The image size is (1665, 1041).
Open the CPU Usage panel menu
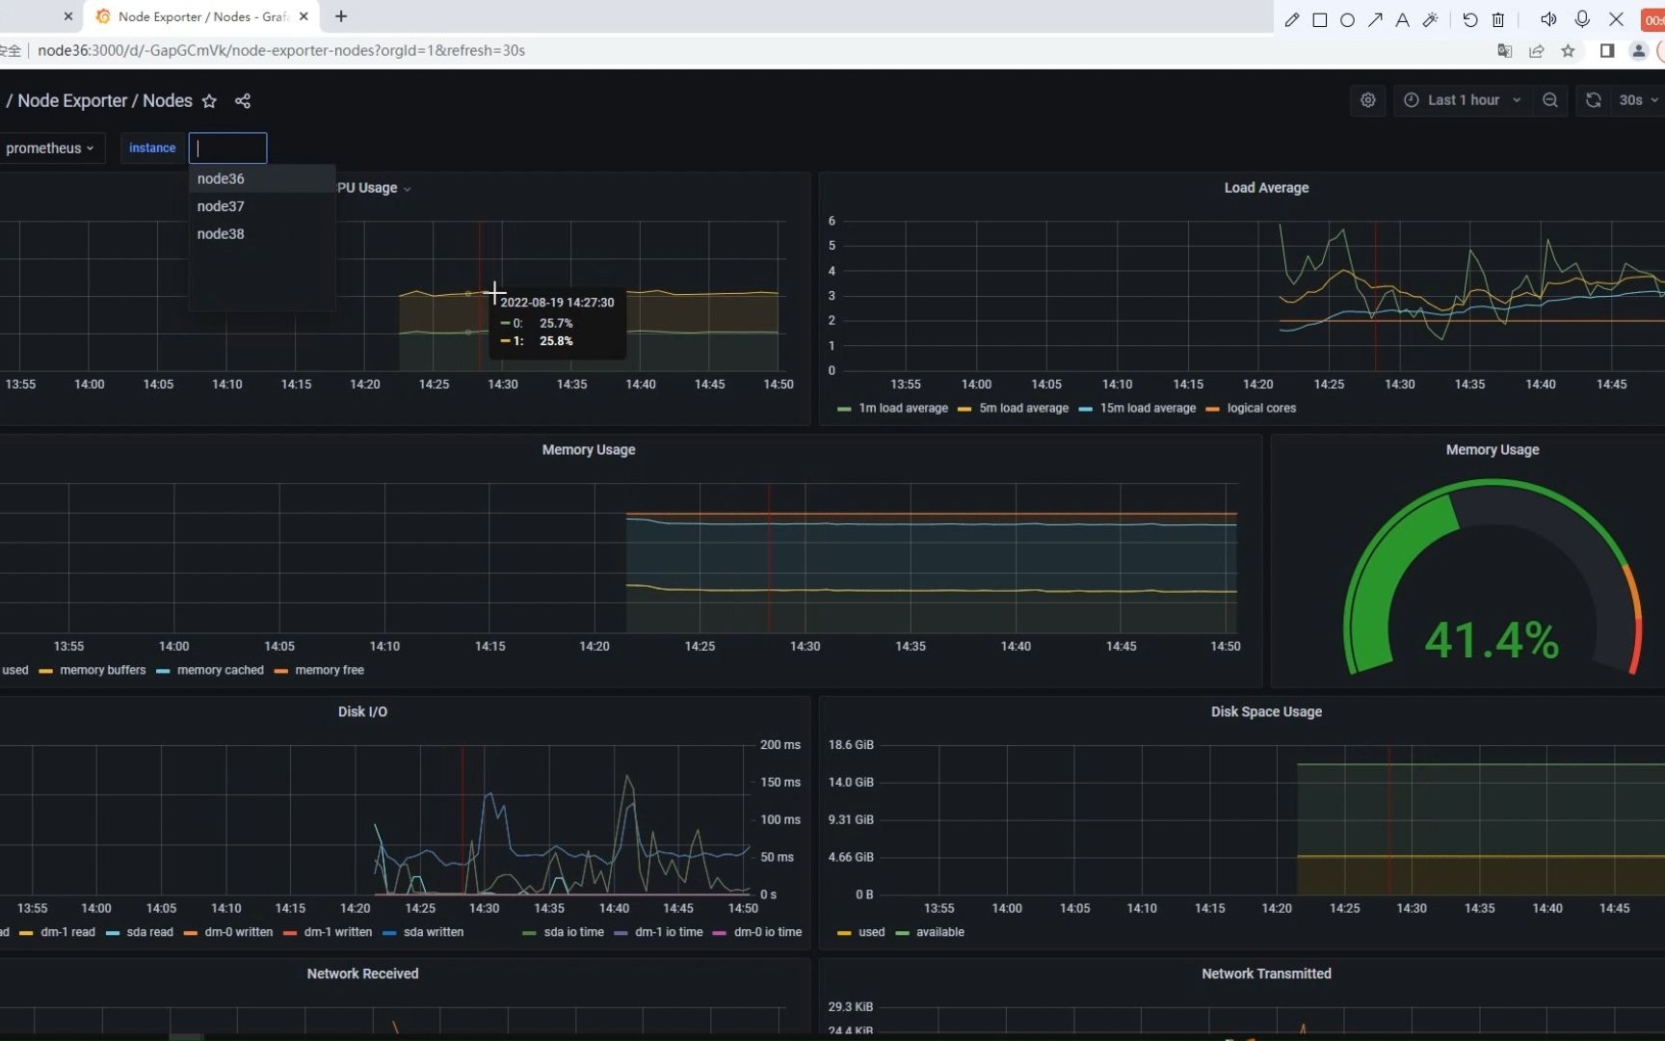pos(407,189)
